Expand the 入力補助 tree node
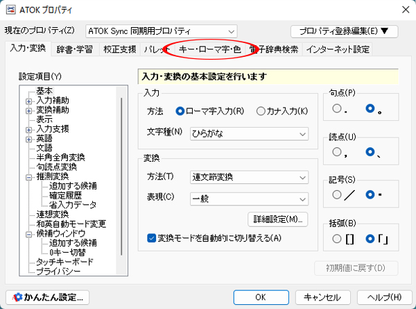The image size is (416, 309). [28, 101]
